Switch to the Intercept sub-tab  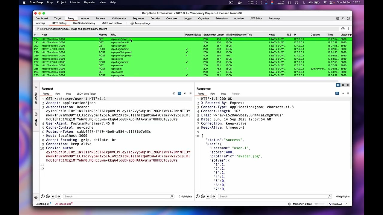pyautogui.click(x=40, y=23)
